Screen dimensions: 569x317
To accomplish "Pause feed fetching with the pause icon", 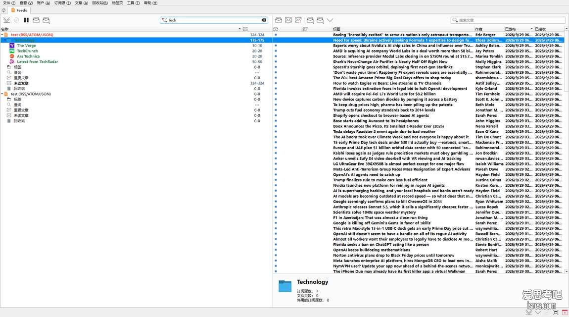I will tap(26, 20).
